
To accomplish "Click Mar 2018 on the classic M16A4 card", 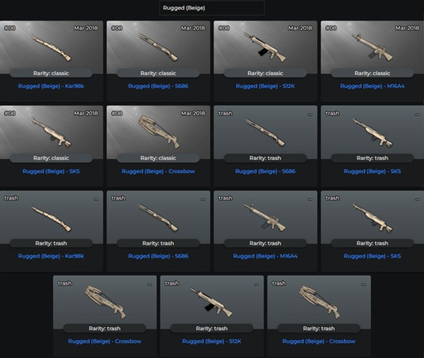I will pos(407,28).
